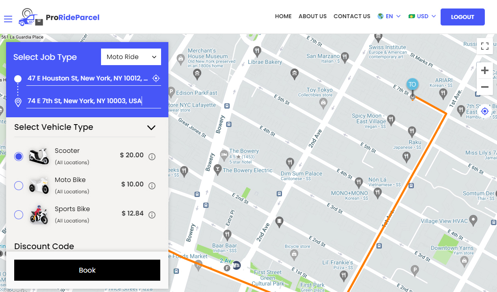Open The Bowery Electric bar pin
The height and width of the screenshot is (292, 497).
[217, 169]
